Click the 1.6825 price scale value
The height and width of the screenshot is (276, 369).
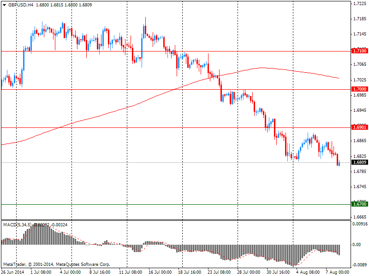click(x=360, y=156)
